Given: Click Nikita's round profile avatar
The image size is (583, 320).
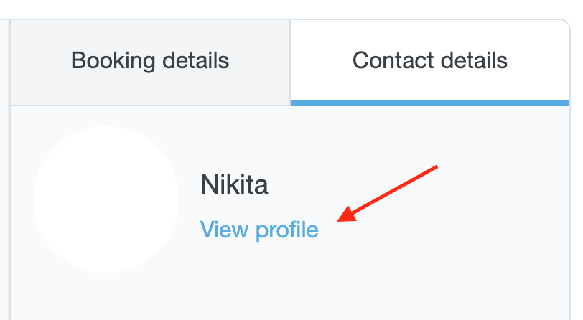Looking at the screenshot, I should point(106,199).
